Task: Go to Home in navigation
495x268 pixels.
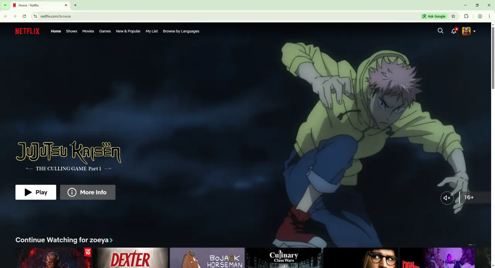Action: pyautogui.click(x=56, y=31)
